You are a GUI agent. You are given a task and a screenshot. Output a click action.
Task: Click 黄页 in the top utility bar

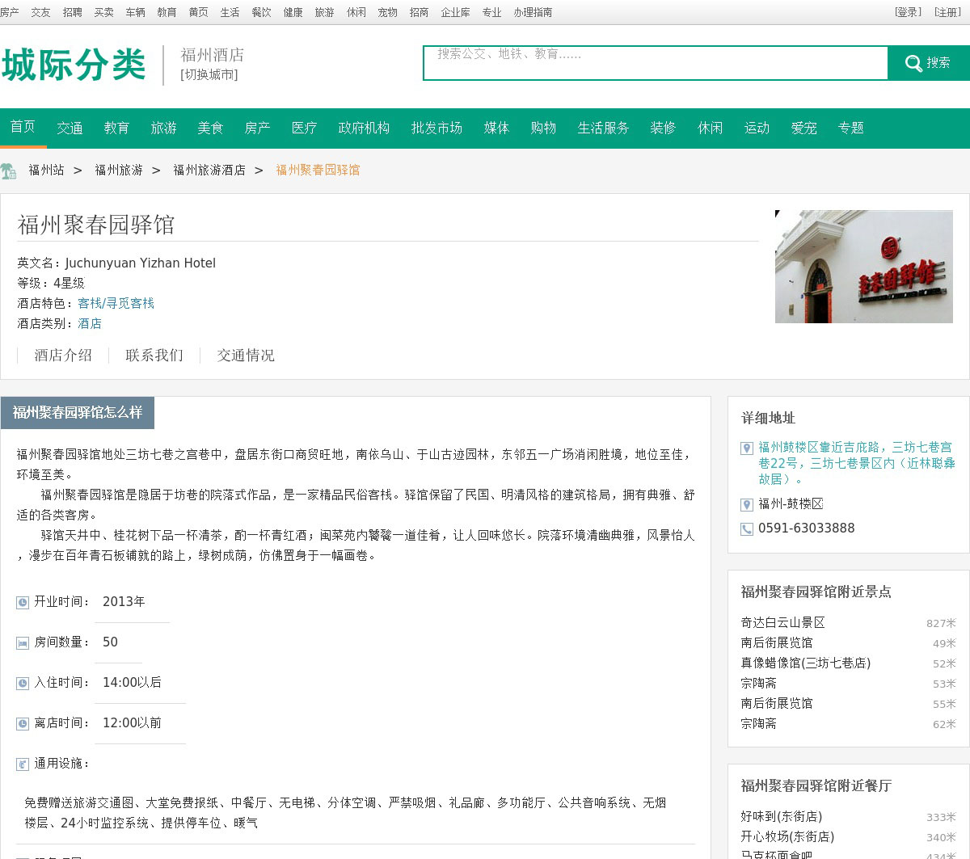(x=199, y=12)
